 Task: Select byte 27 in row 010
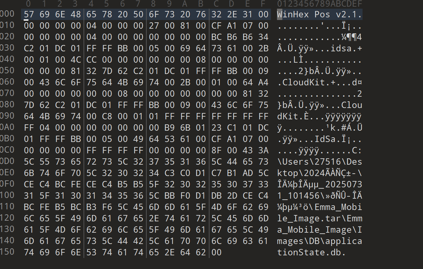pyautogui.click(x=153, y=26)
